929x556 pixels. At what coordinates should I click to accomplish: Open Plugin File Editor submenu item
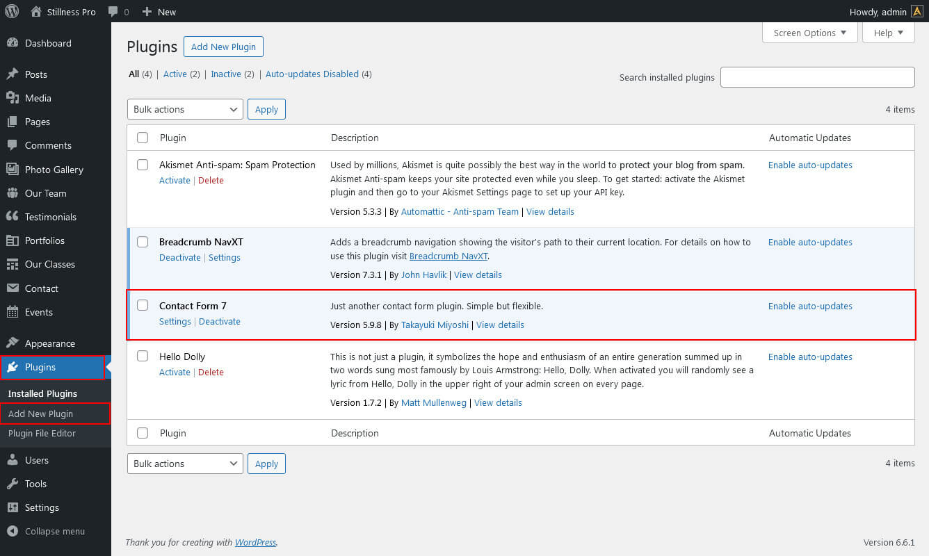coord(42,433)
